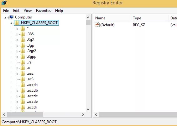Collapse the Computer node

tap(5, 18)
